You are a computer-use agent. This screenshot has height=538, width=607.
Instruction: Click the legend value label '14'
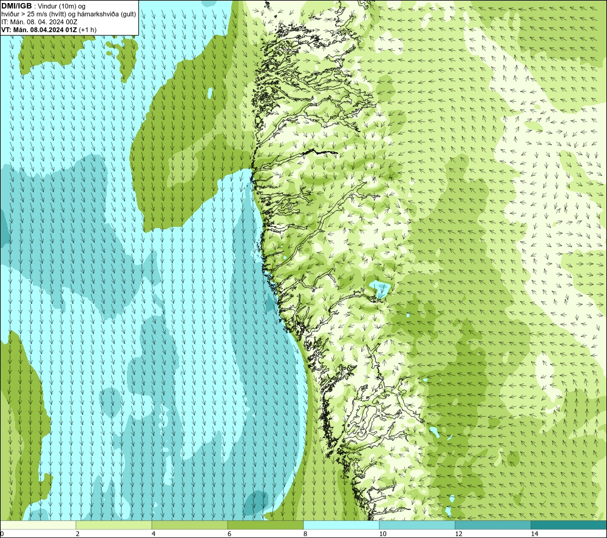click(x=534, y=534)
